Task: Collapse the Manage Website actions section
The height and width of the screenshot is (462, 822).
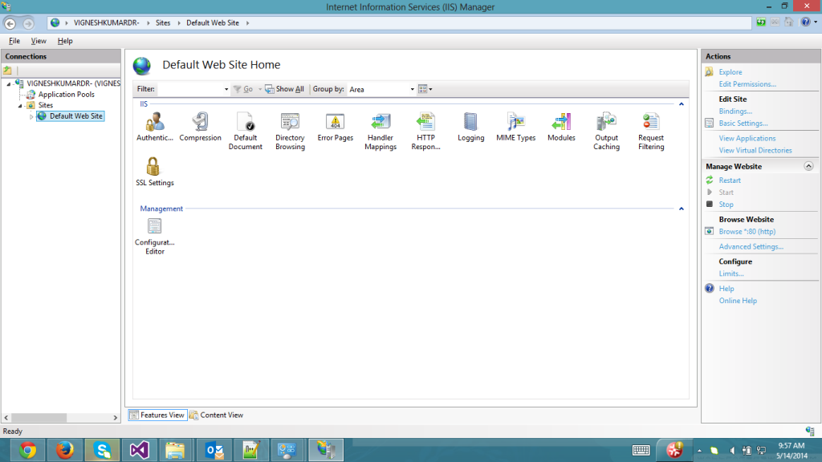Action: [808, 166]
